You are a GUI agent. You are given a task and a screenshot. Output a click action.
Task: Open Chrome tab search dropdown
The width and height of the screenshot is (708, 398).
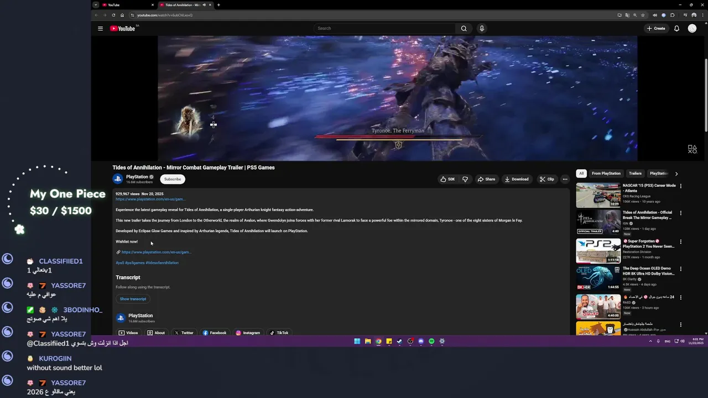coord(96,5)
